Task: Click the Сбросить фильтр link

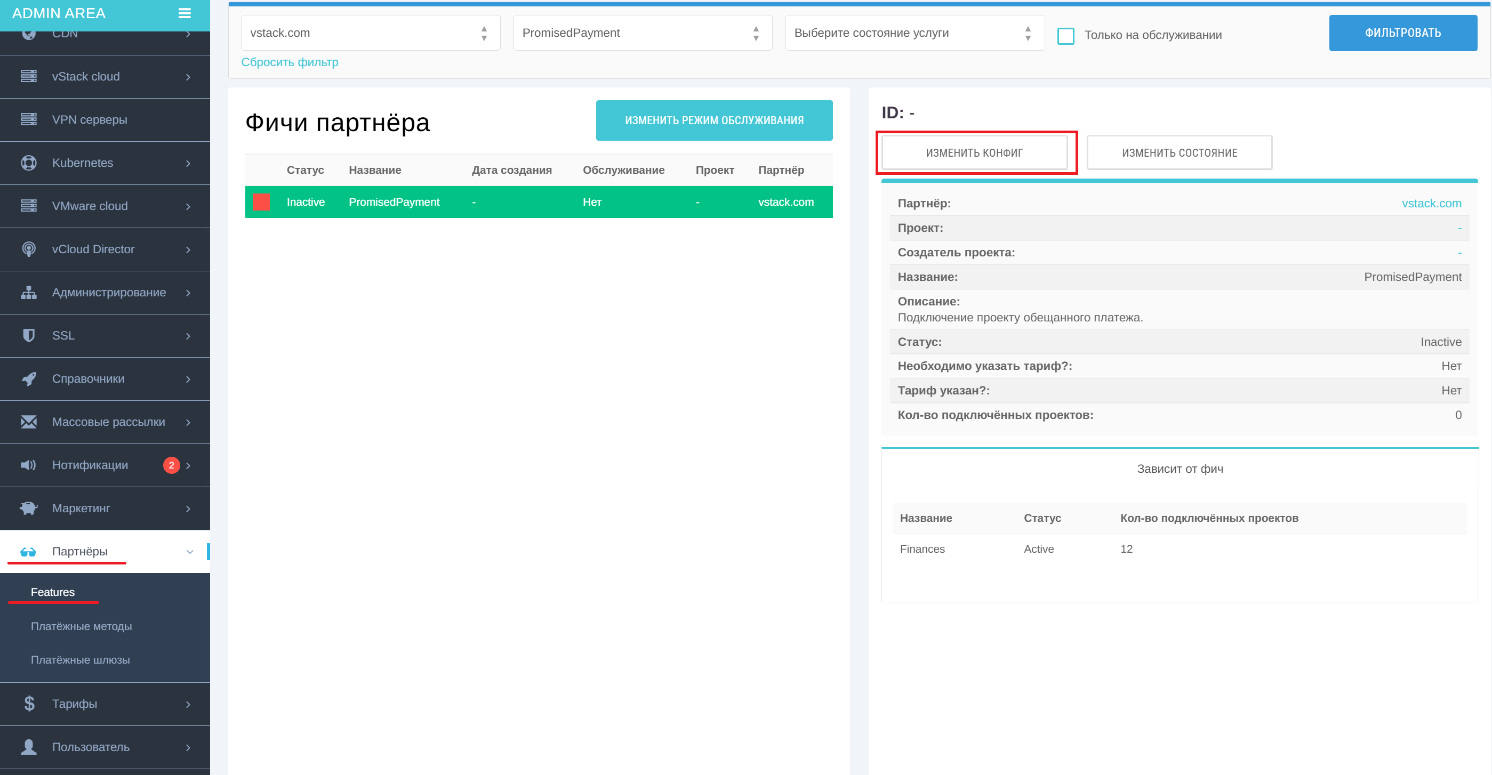Action: [290, 62]
